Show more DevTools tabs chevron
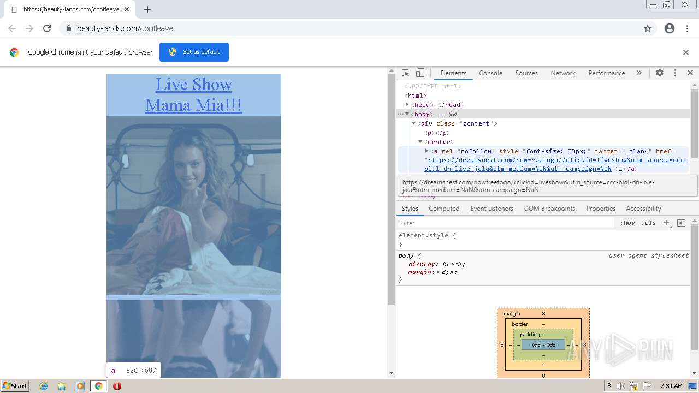The height and width of the screenshot is (393, 699). [639, 73]
